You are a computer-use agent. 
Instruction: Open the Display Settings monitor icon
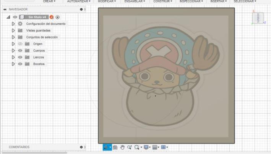tap(146, 147)
